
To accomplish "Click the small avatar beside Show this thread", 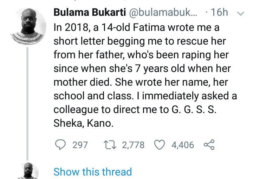I will pyautogui.click(x=28, y=171).
